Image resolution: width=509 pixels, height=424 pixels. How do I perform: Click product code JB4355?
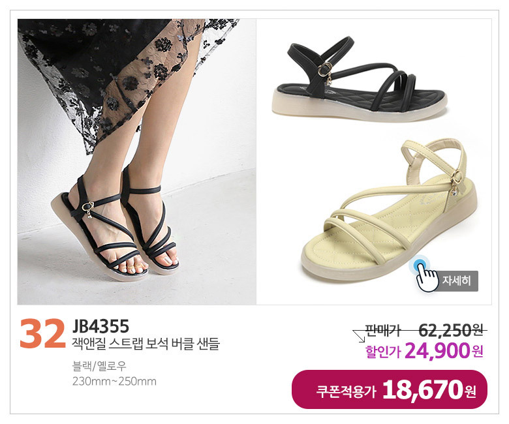(100, 326)
